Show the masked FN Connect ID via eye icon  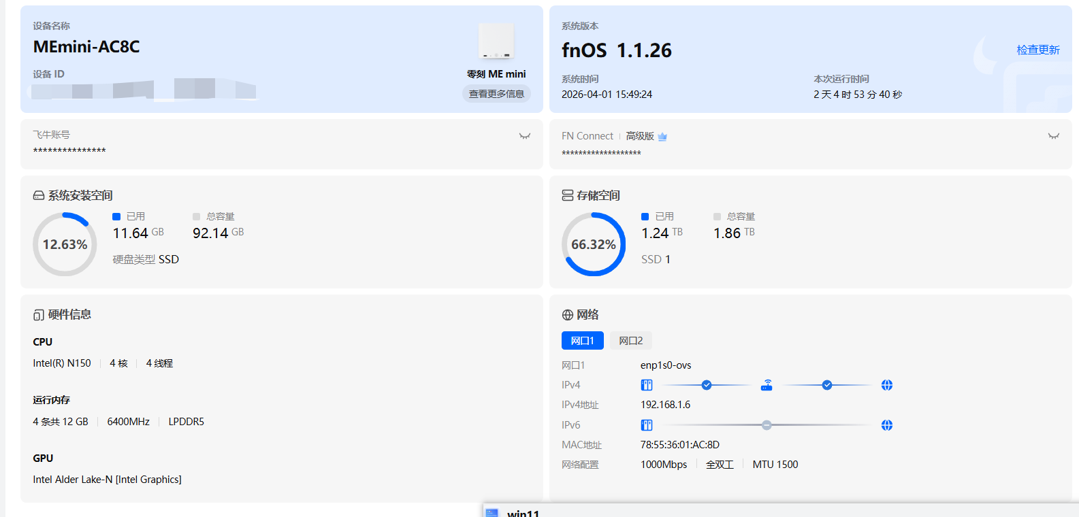[x=1054, y=136]
